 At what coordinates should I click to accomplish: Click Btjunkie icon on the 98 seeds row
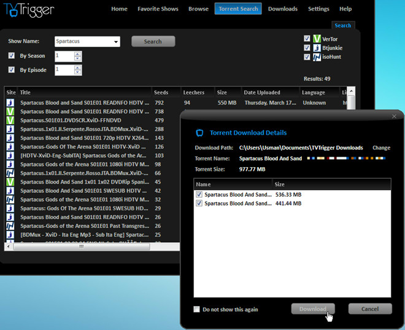(x=10, y=164)
